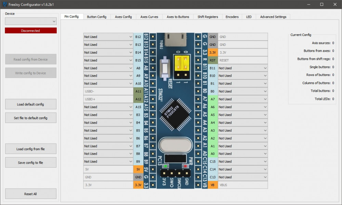Viewport: 342px width, 205px height.
Task: Click the orange VB pin label
Action: point(213,185)
